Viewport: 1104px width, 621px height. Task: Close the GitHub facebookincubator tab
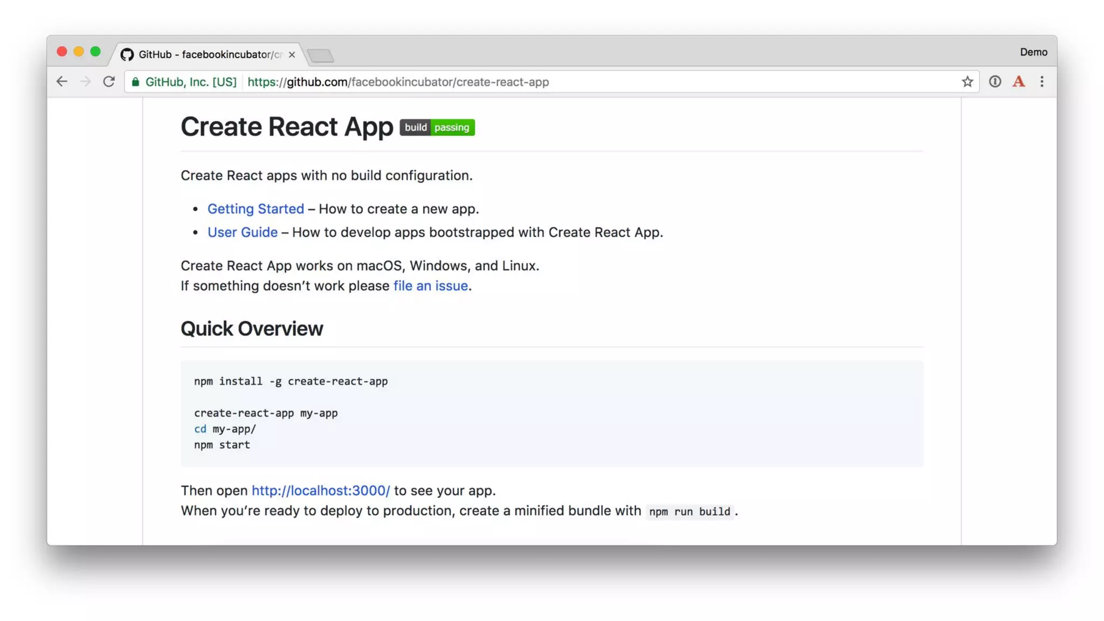[x=292, y=54]
